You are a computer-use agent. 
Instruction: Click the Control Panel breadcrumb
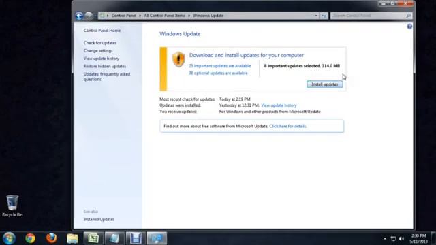pyautogui.click(x=124, y=16)
